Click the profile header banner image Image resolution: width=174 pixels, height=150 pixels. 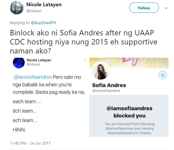point(129,63)
